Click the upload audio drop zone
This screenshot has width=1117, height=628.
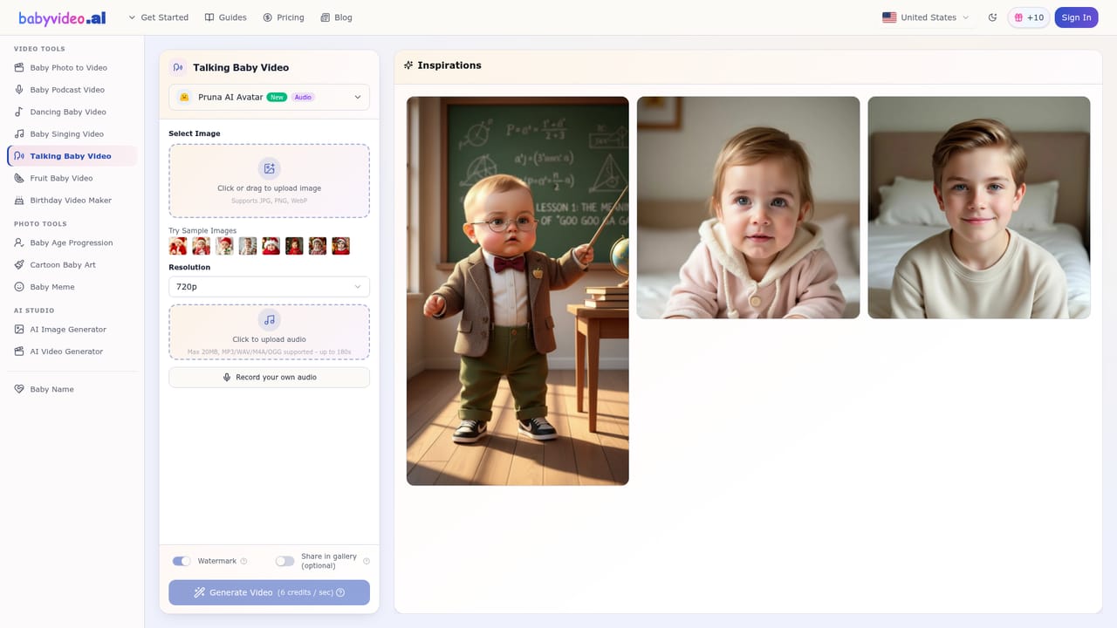click(269, 331)
